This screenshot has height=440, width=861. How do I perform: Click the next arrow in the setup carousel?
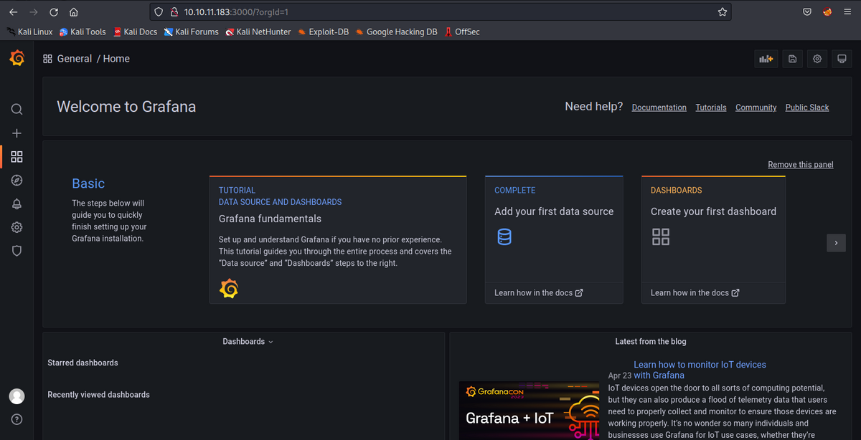coord(836,243)
